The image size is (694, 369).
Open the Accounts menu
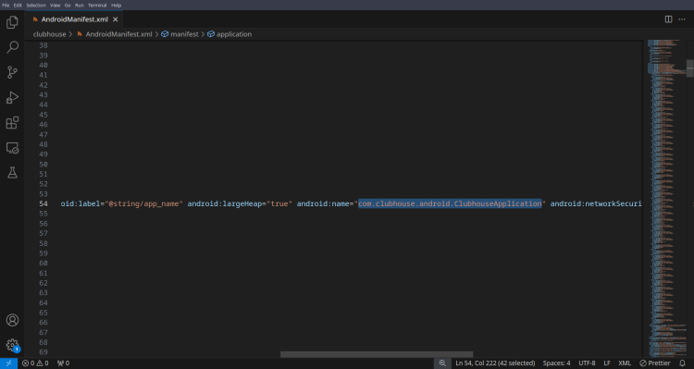(x=12, y=320)
